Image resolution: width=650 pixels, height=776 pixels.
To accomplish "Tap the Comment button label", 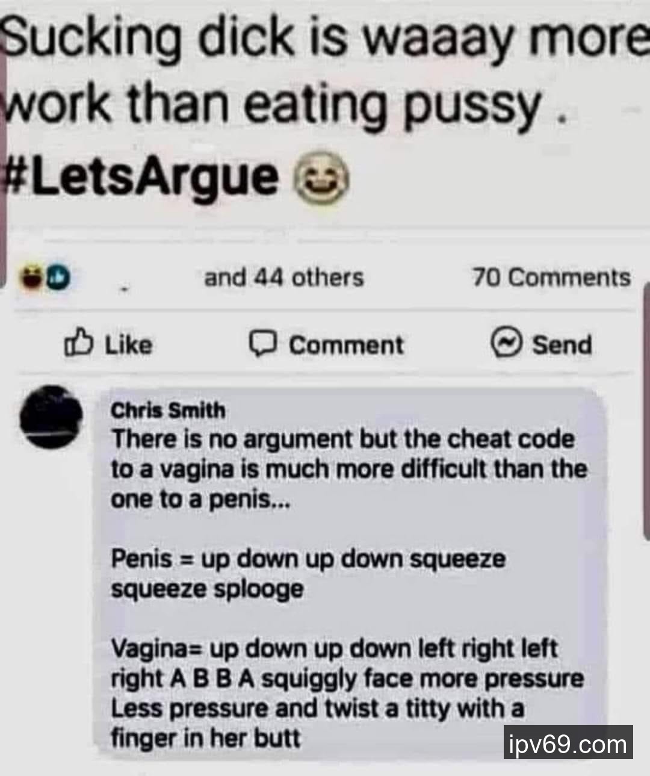I will point(346,345).
